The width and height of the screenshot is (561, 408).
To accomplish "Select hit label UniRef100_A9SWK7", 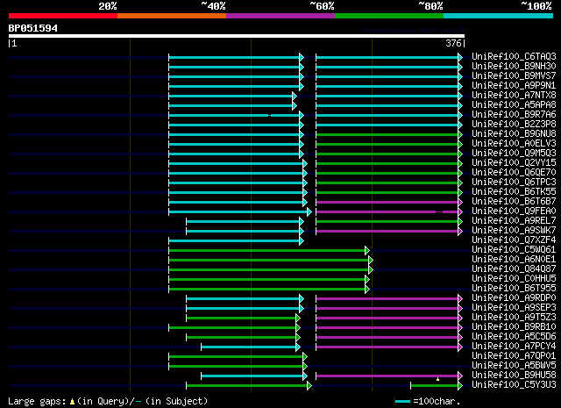I will pos(514,231).
